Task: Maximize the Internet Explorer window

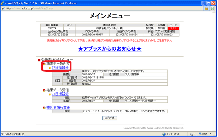Action: 209,3
